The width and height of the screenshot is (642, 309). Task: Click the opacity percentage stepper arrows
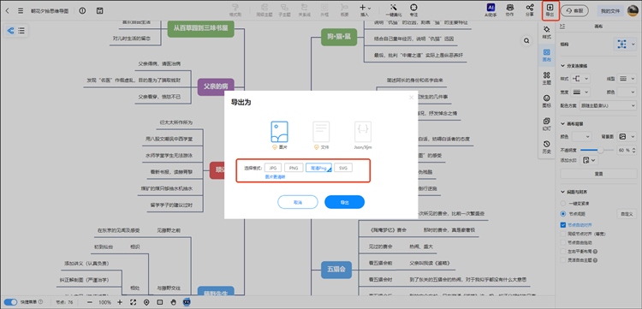[634, 150]
